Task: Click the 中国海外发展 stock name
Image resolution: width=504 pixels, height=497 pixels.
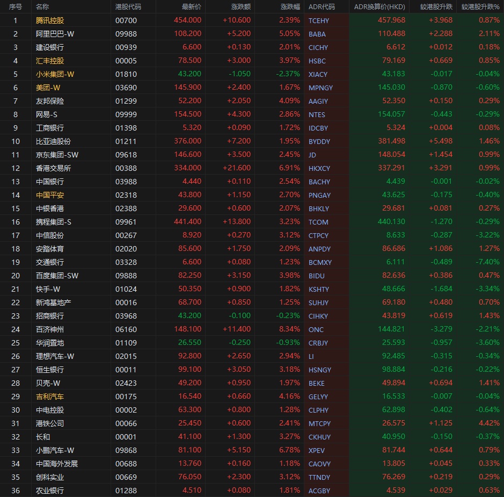Action: [x=57, y=464]
